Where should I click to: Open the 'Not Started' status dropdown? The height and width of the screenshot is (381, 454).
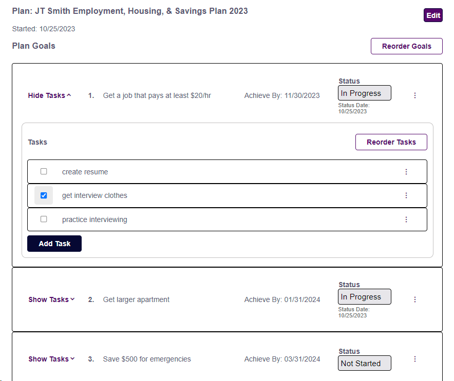[365, 364]
